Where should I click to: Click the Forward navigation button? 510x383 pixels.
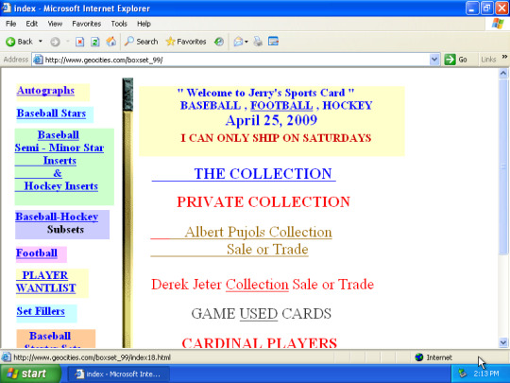click(x=55, y=42)
